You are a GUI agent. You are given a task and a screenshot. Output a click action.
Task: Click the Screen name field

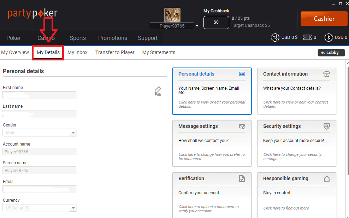(x=40, y=170)
